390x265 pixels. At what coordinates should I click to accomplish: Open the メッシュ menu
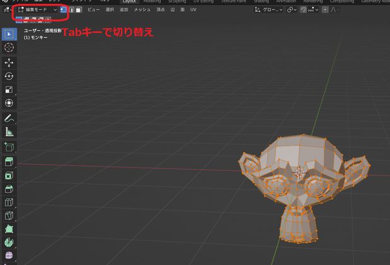pos(142,9)
